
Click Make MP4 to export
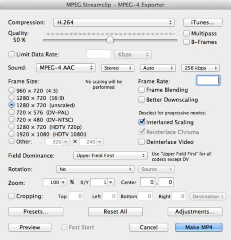pos(198,227)
